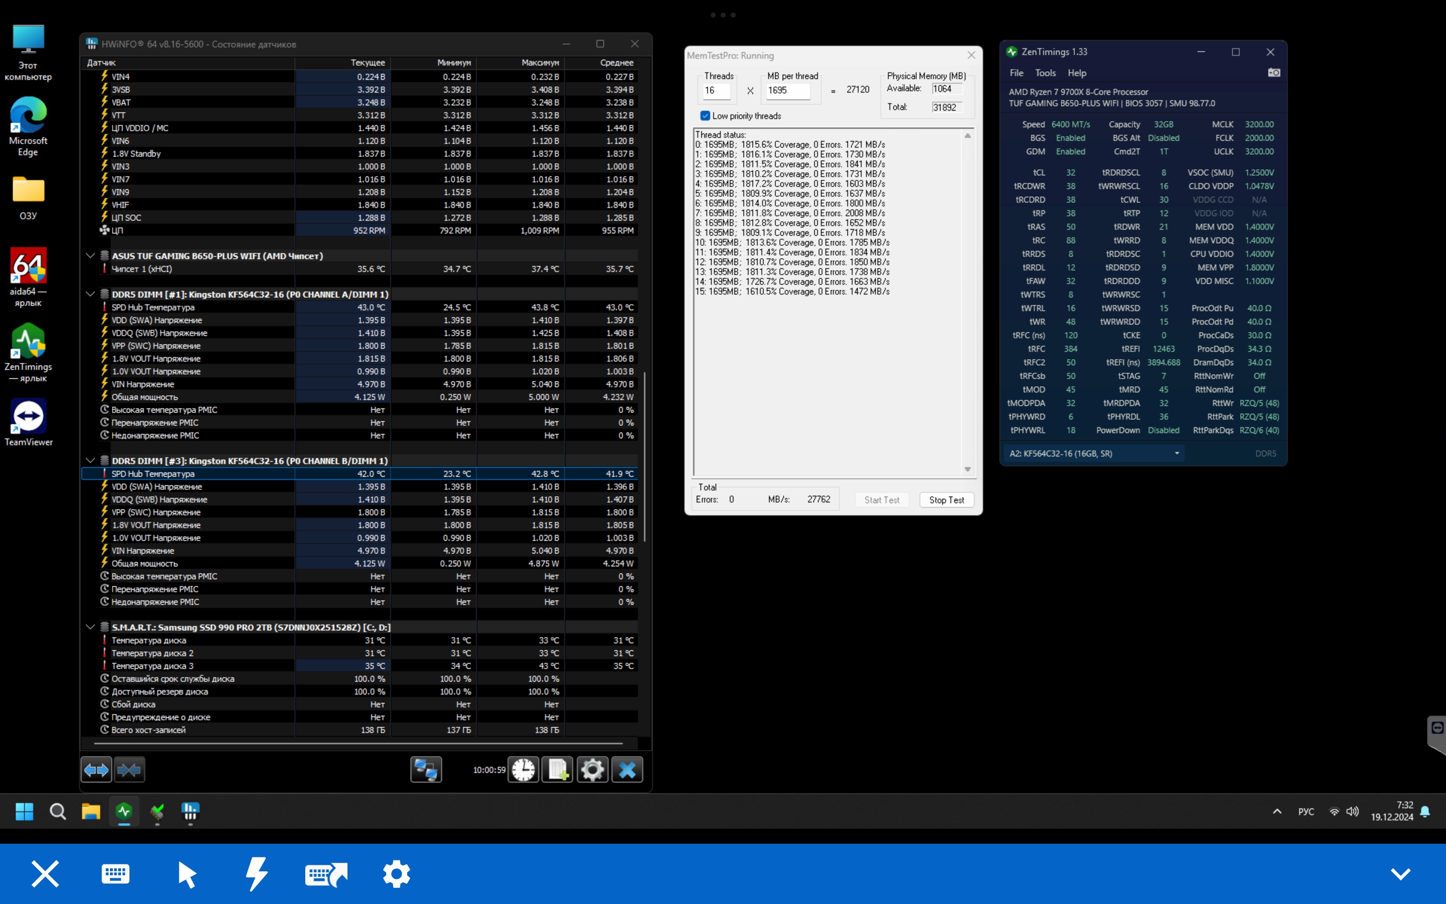Viewport: 1446px width, 904px height.
Task: Open the TeamViewer keyboard icon
Action: click(115, 873)
